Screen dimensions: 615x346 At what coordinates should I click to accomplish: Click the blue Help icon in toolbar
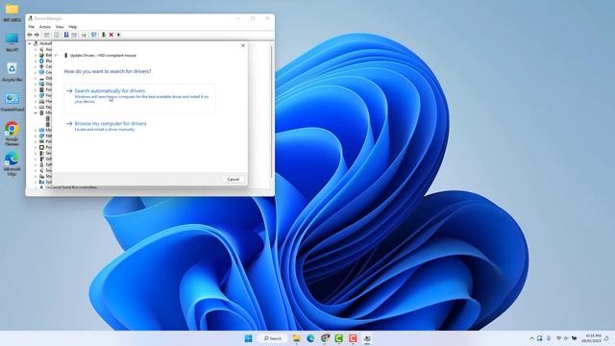tap(66, 35)
